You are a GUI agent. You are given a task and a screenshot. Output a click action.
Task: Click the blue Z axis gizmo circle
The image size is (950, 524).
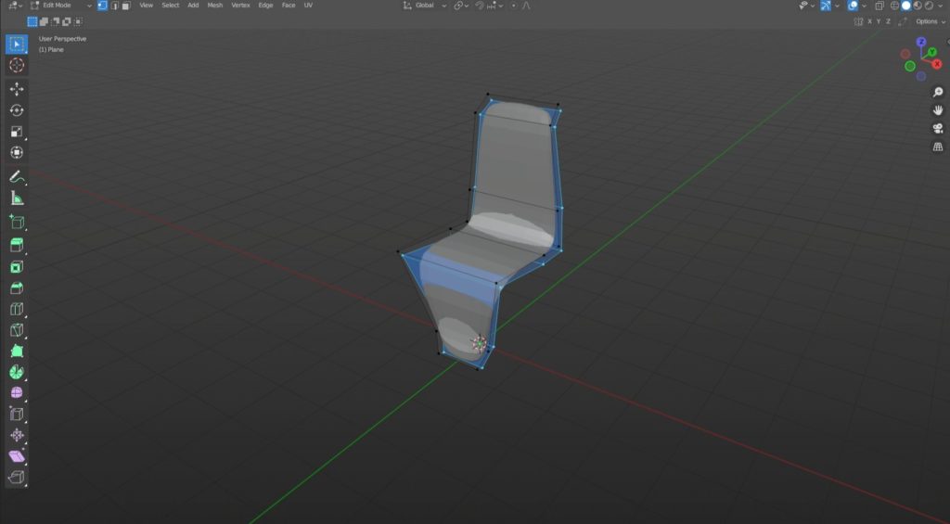[x=920, y=43]
